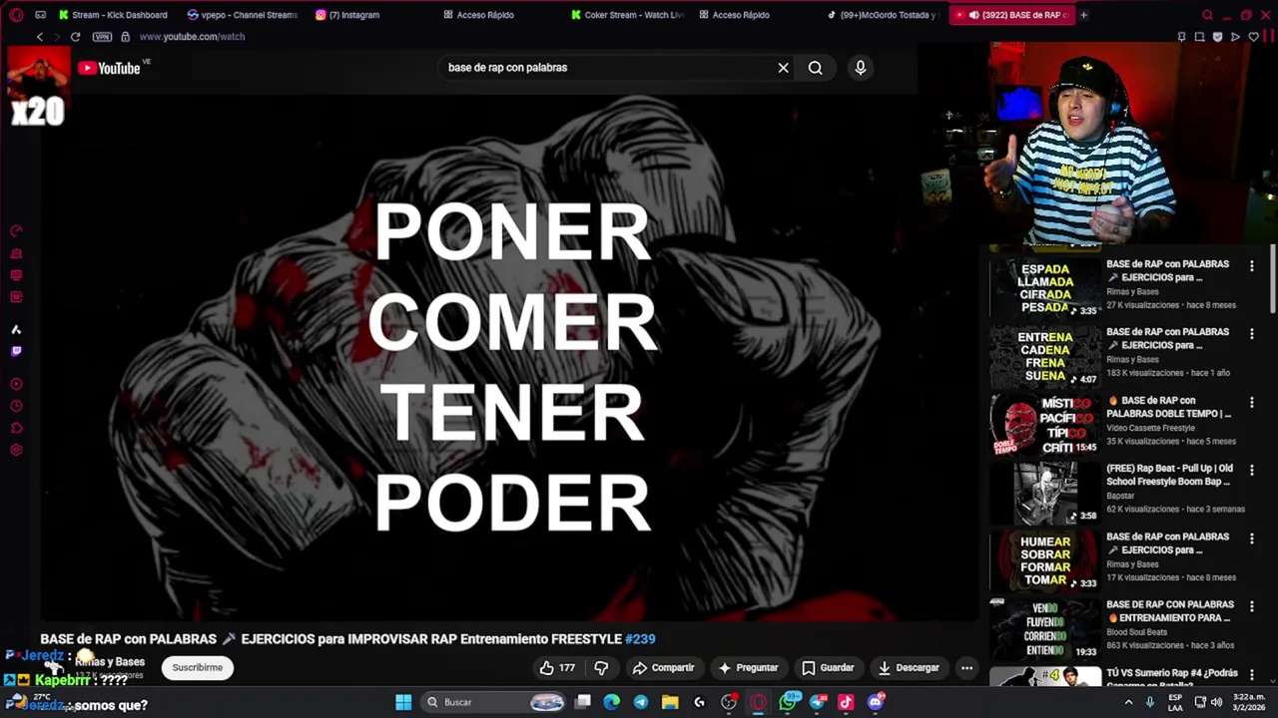Open Microsoft Edge from taskbar
The width and height of the screenshot is (1278, 718).
coord(612,702)
